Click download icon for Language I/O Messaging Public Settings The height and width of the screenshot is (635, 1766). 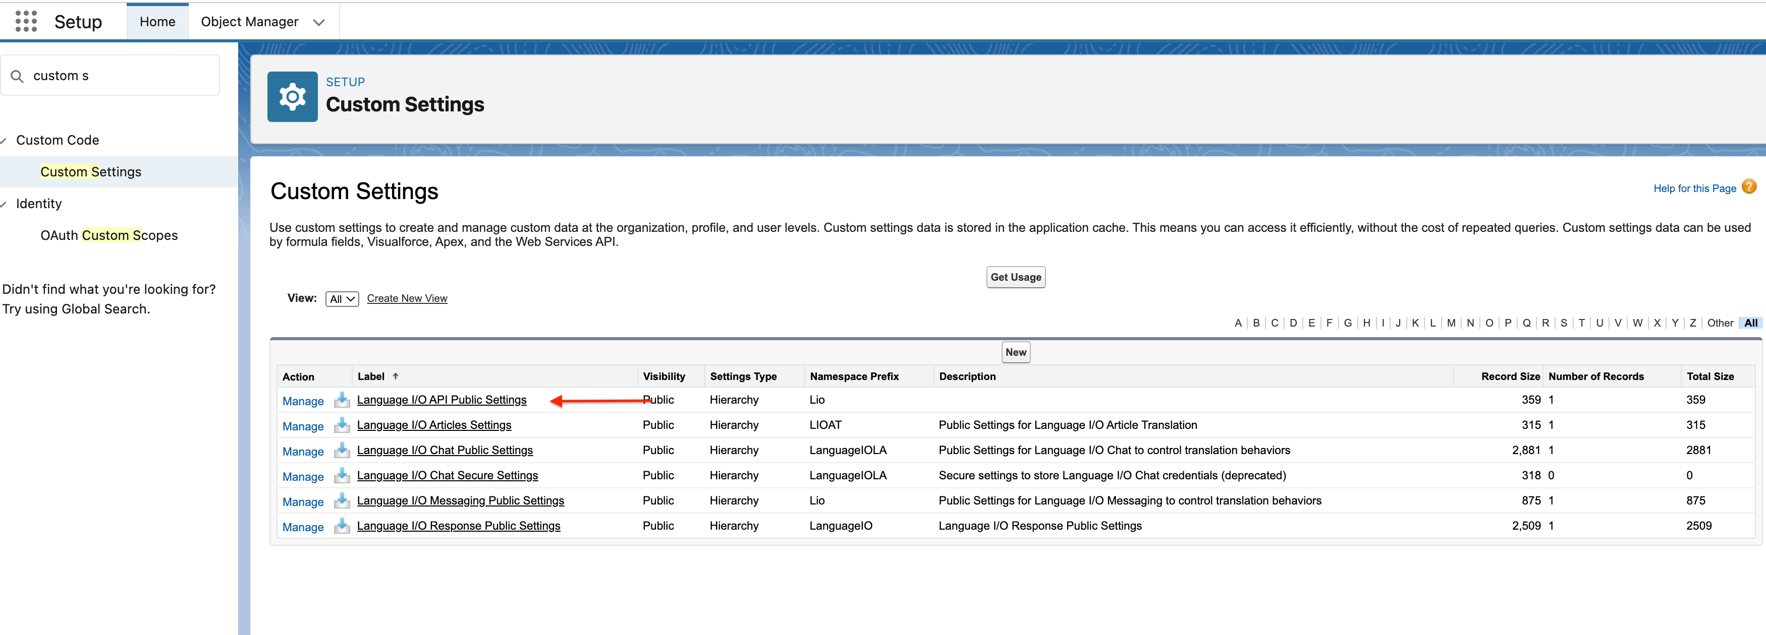tap(342, 501)
